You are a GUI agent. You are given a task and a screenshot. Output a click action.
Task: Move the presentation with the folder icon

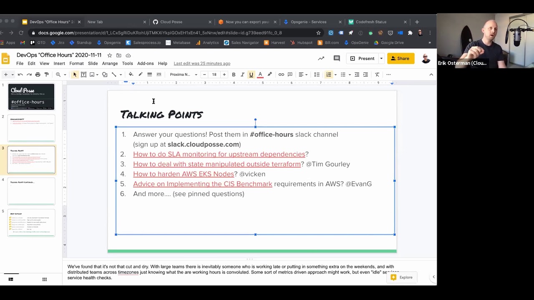tap(118, 55)
